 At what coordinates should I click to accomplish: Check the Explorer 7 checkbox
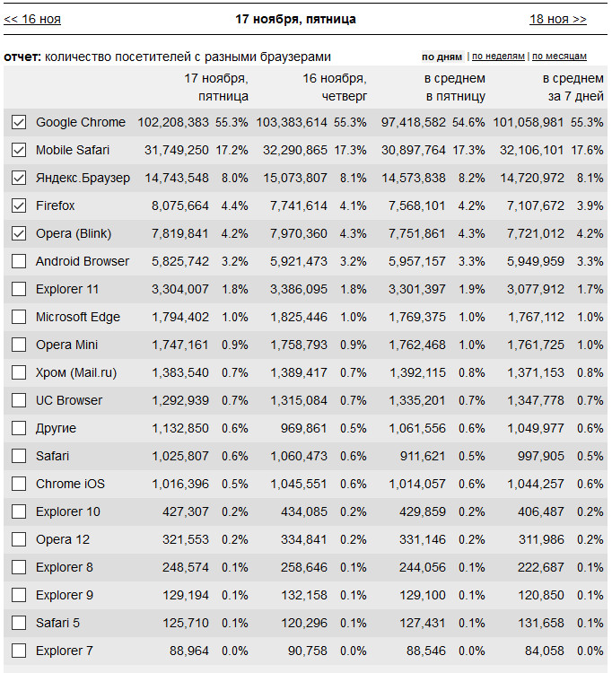tap(19, 651)
